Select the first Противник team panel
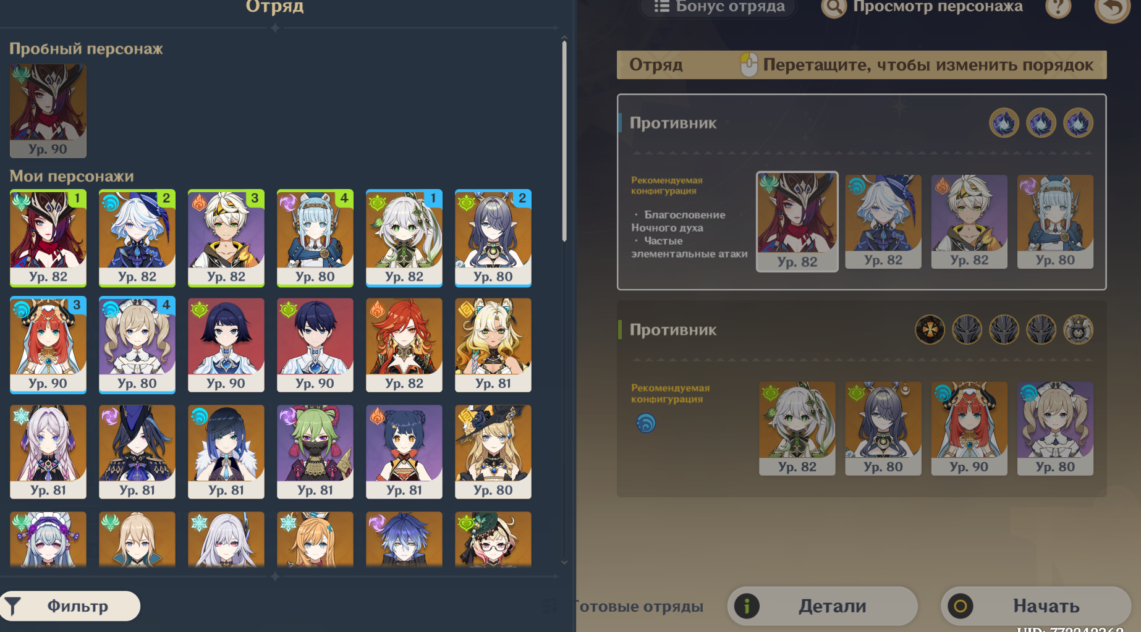The image size is (1141, 632). (862, 192)
